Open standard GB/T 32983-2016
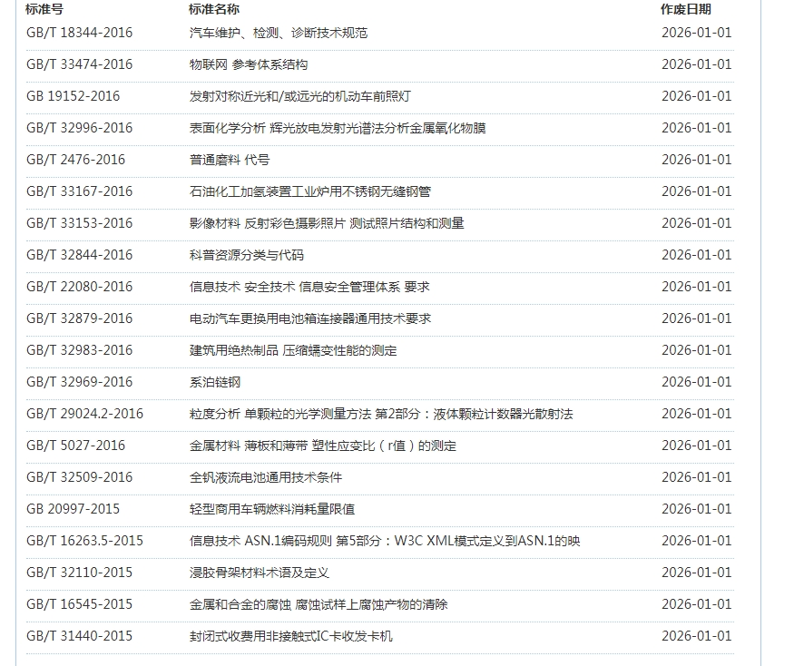 (x=79, y=350)
